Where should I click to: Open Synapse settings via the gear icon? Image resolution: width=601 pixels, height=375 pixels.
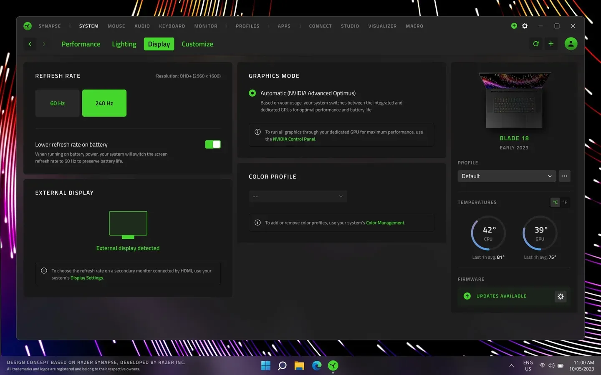point(525,25)
